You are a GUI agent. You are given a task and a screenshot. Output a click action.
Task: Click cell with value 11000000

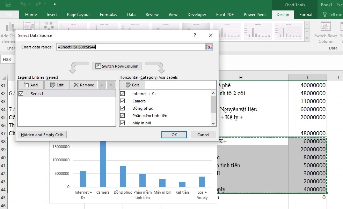[x=307, y=101]
